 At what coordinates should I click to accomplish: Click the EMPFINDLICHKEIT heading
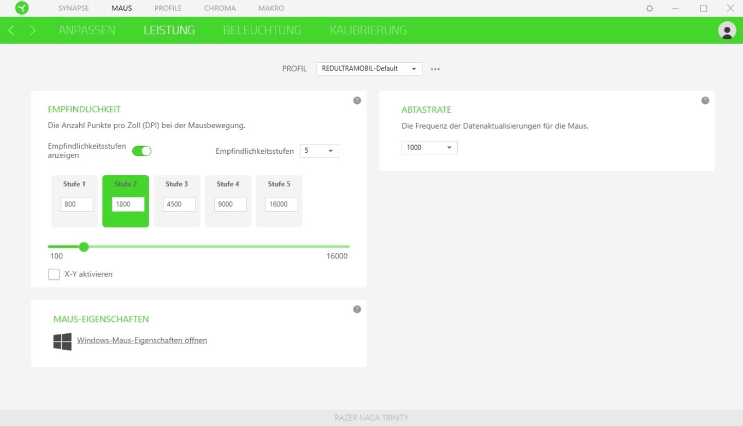[x=84, y=109]
